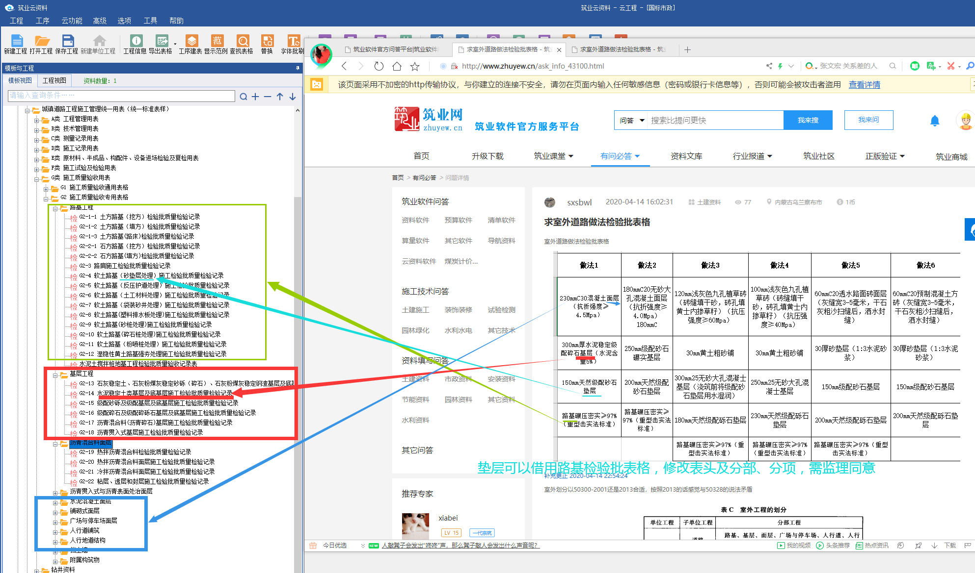Click the 新建工程 (new project) icon

coord(17,41)
